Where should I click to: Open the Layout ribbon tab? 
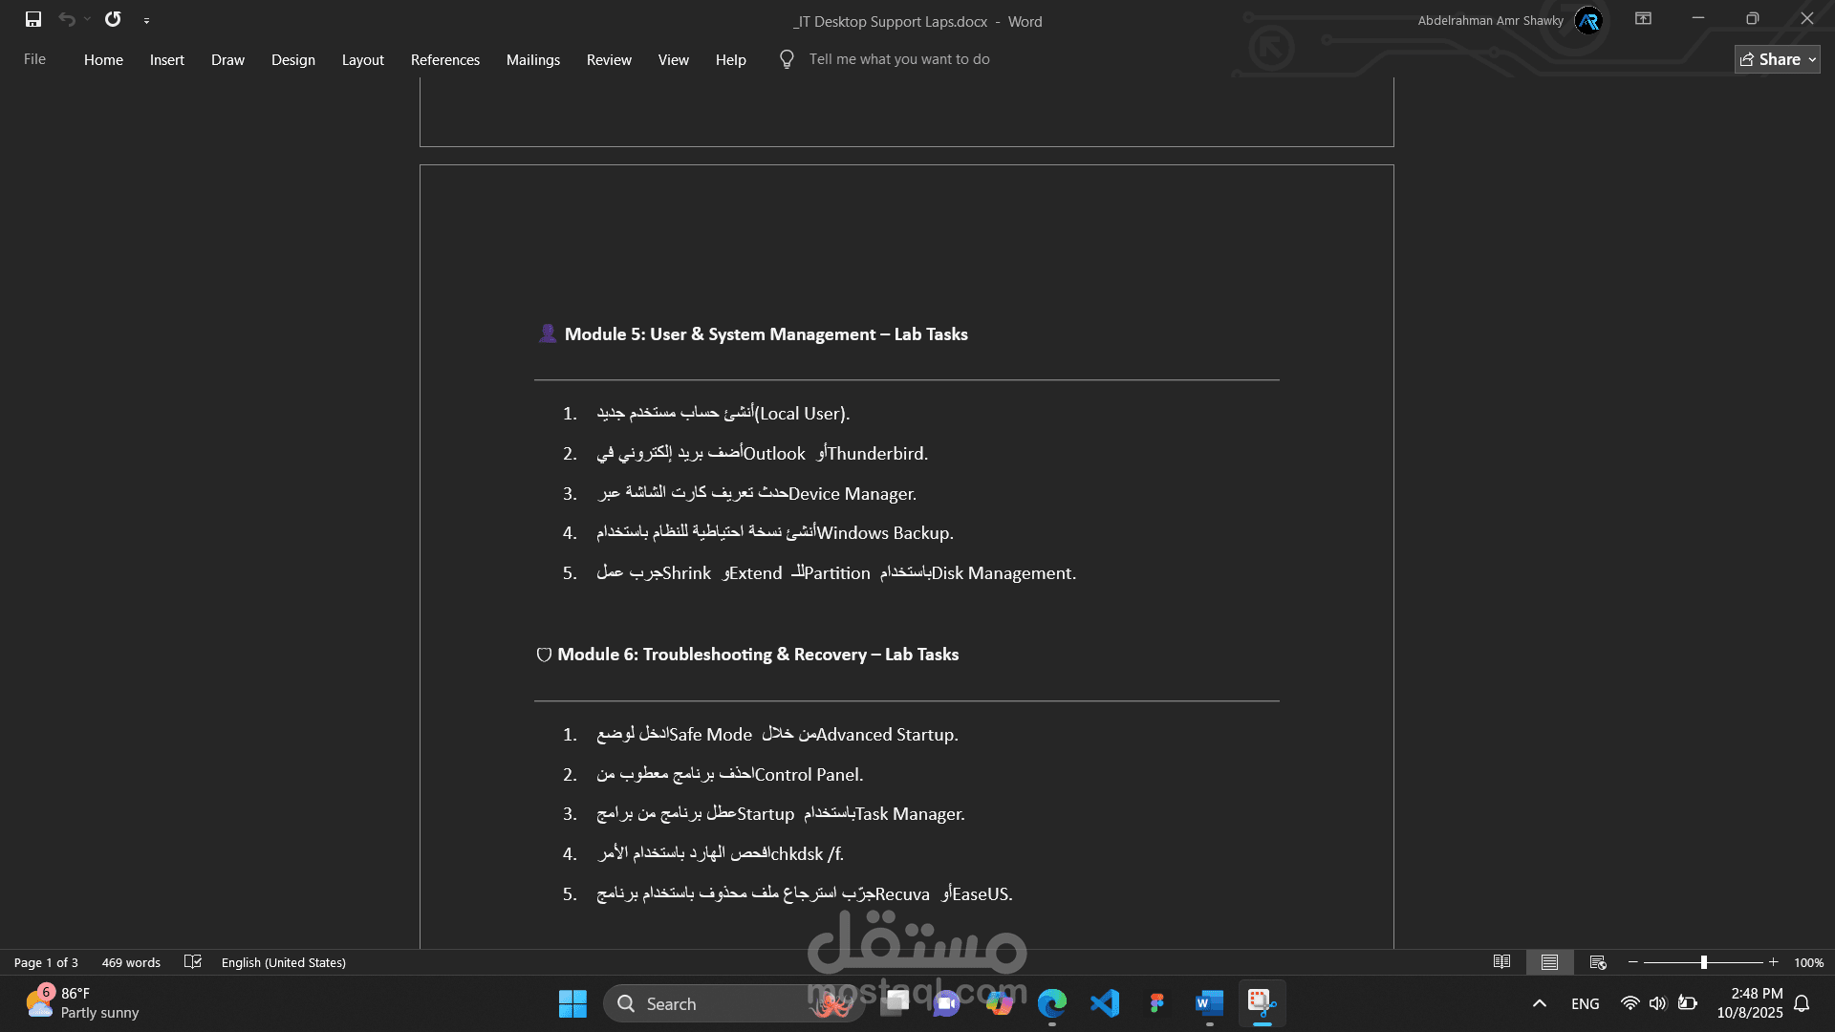(362, 59)
